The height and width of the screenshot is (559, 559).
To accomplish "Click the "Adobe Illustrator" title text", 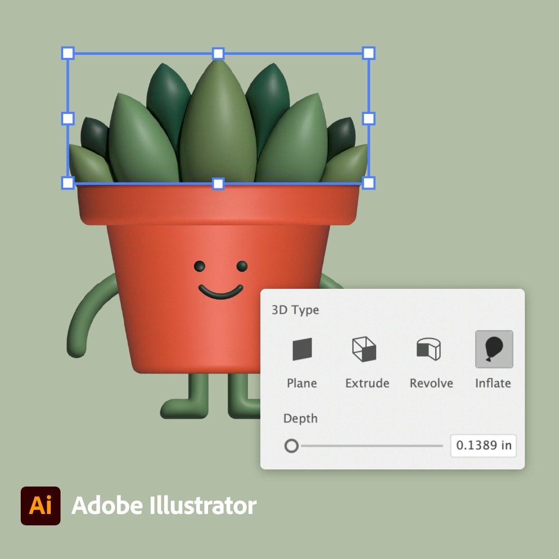I will click(x=164, y=506).
